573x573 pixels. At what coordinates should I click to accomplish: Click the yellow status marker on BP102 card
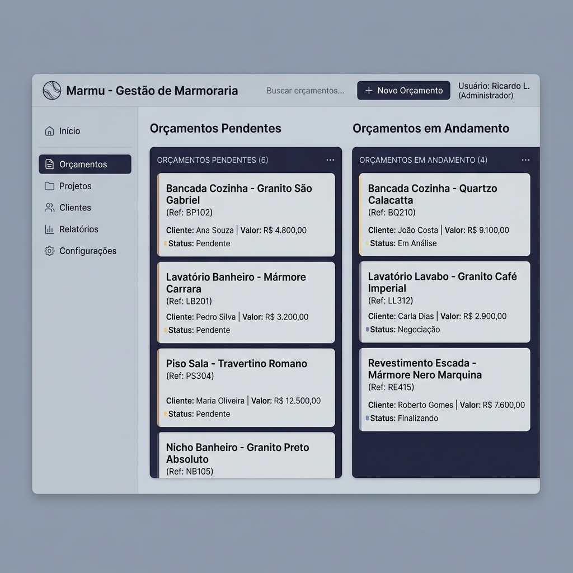coord(166,244)
